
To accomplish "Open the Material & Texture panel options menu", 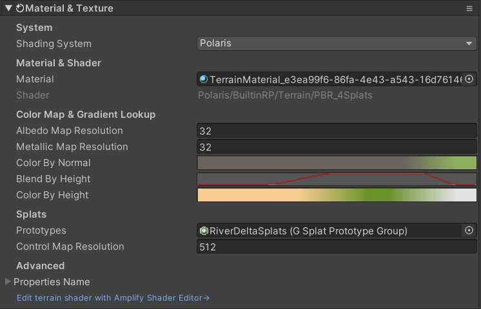I will click(x=469, y=8).
